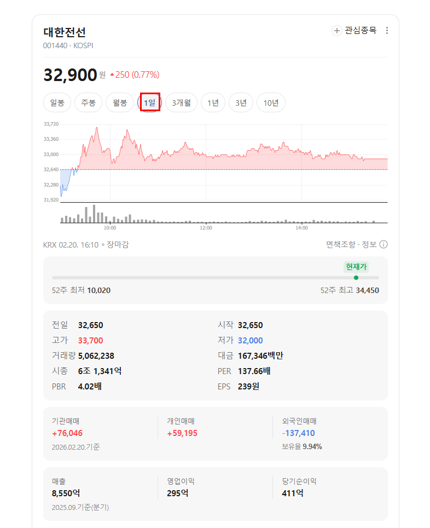Click the 고가 value 33,700
Image resolution: width=430 pixels, height=528 pixels.
pos(90,341)
